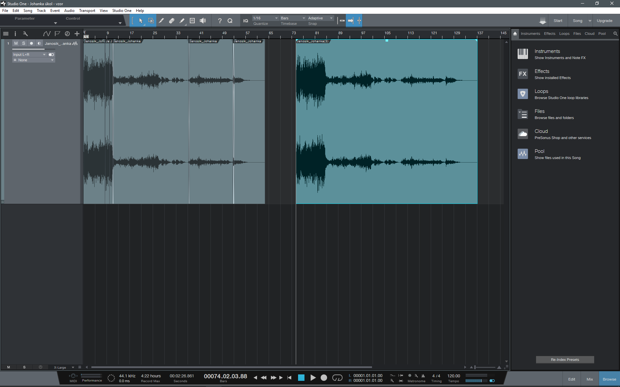Viewport: 620px width, 387px height.
Task: Expand the Input L+R dropdown
Action: coord(29,55)
